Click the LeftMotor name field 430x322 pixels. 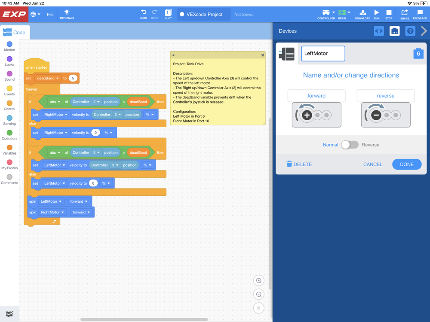(323, 53)
